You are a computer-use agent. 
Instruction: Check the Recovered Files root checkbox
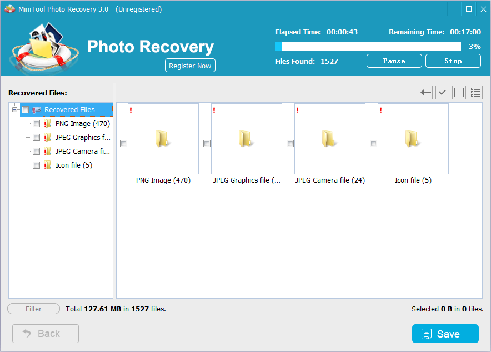tap(26, 110)
